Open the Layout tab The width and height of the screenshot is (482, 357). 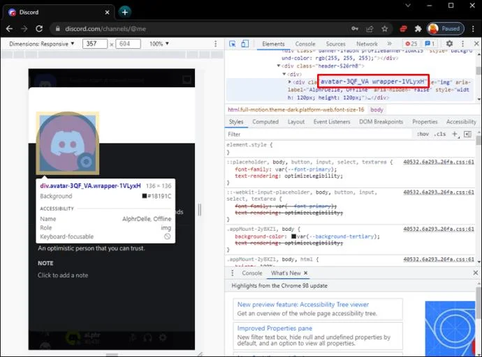[x=296, y=122]
